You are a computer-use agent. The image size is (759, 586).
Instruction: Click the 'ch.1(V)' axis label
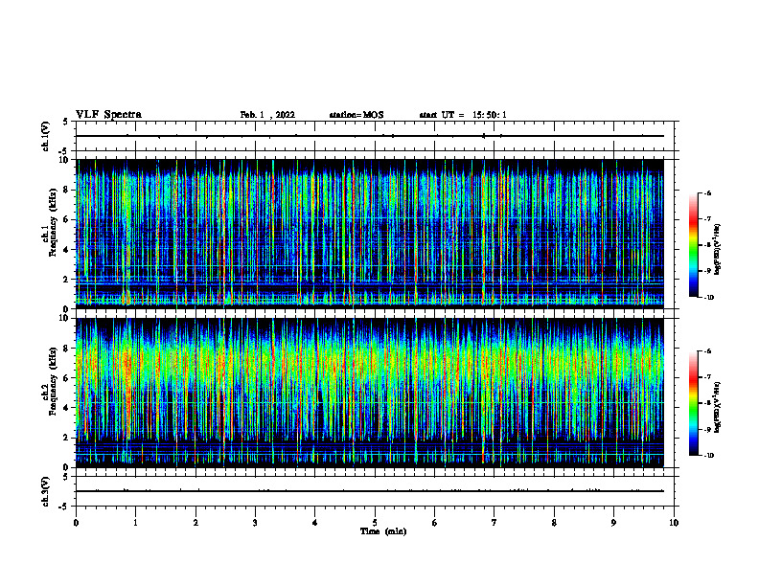click(x=45, y=136)
